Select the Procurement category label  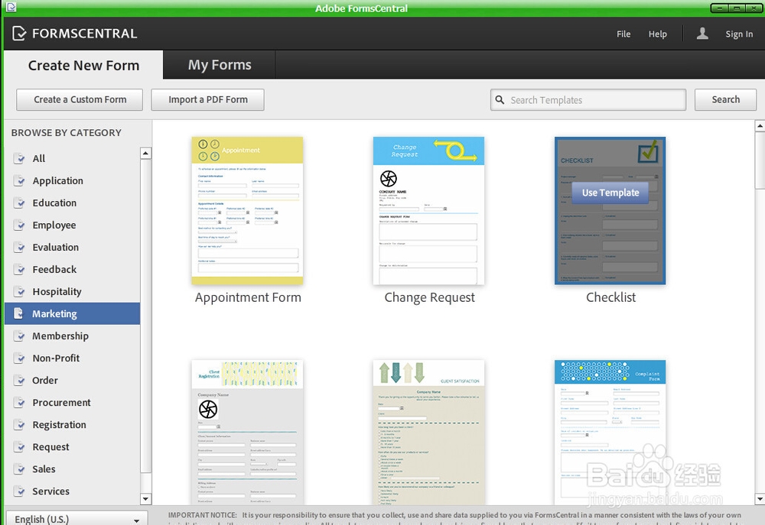61,403
